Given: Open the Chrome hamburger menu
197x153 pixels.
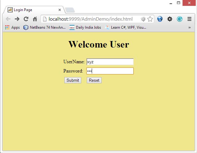Looking at the screenshot, I should [x=189, y=19].
